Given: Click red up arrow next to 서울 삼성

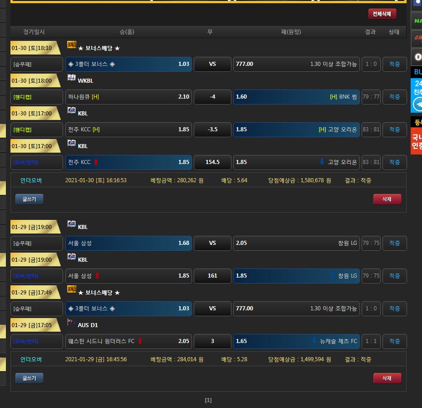Looking at the screenshot, I should click(x=97, y=276).
